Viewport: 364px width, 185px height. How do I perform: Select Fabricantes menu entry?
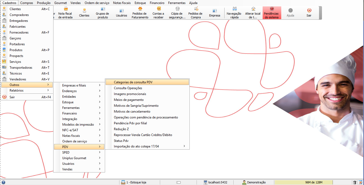(27, 27)
